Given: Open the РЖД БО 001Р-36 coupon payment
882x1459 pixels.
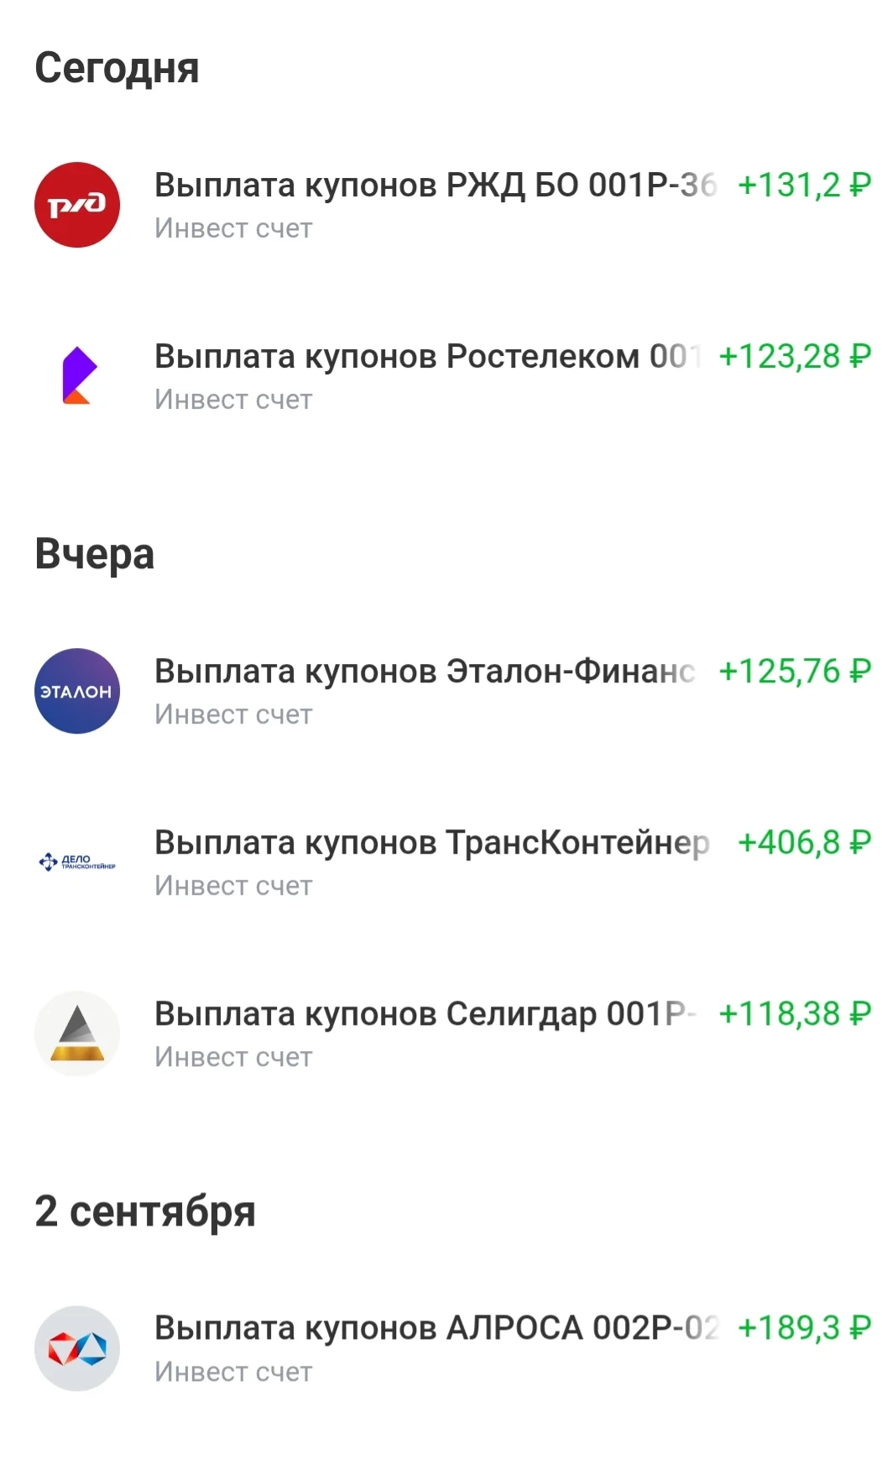Looking at the screenshot, I should (x=441, y=205).
